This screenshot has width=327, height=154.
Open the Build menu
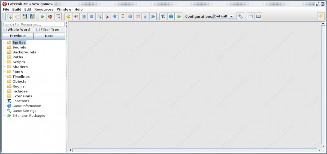pyautogui.click(x=17, y=9)
